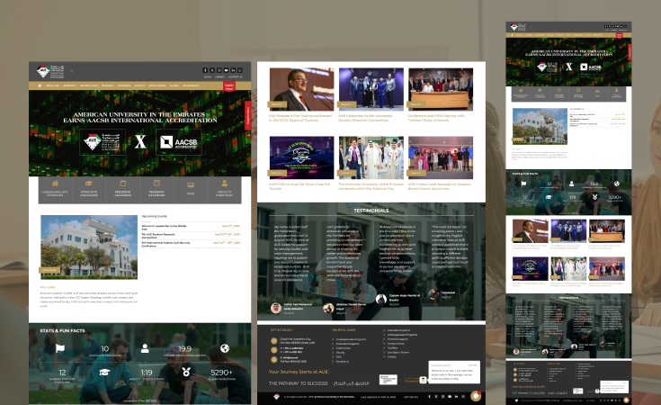Screen dimensions: 661x405
Task: Open the LinkedIn icon in the header
Action: pos(233,70)
